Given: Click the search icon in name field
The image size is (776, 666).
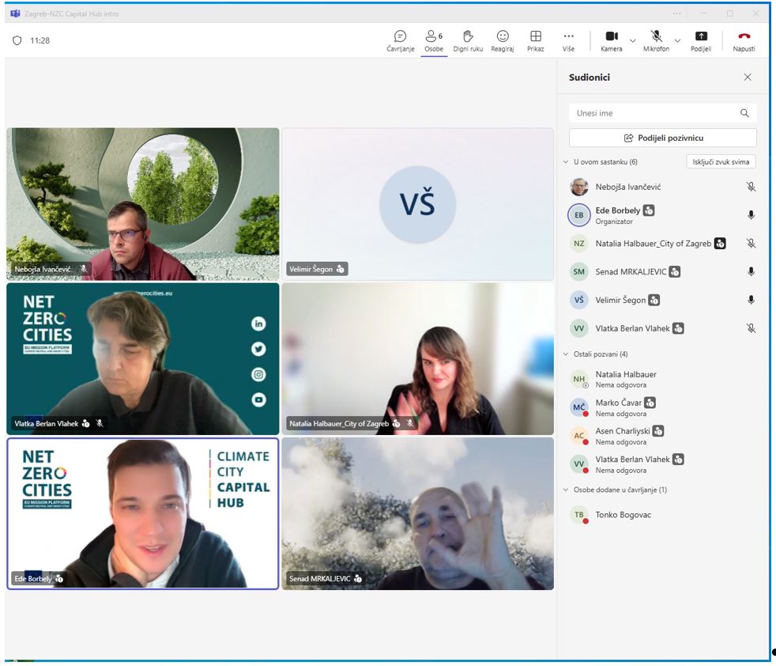Looking at the screenshot, I should [x=744, y=113].
